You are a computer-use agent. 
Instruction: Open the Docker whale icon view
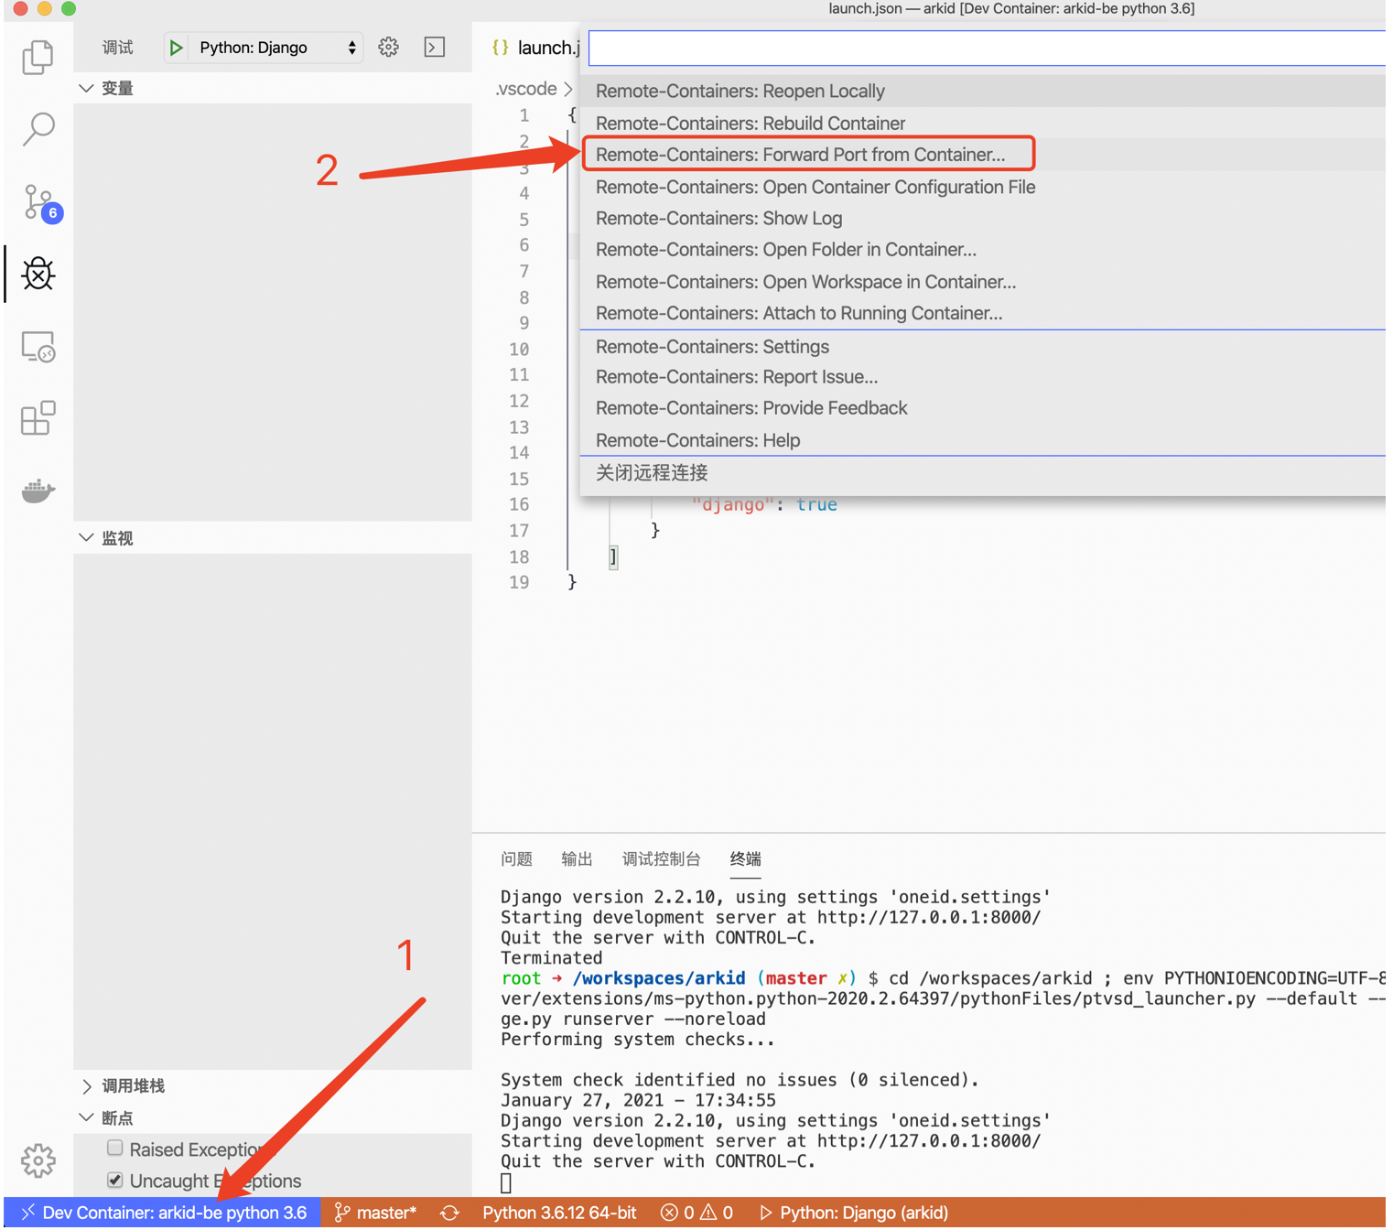click(38, 491)
